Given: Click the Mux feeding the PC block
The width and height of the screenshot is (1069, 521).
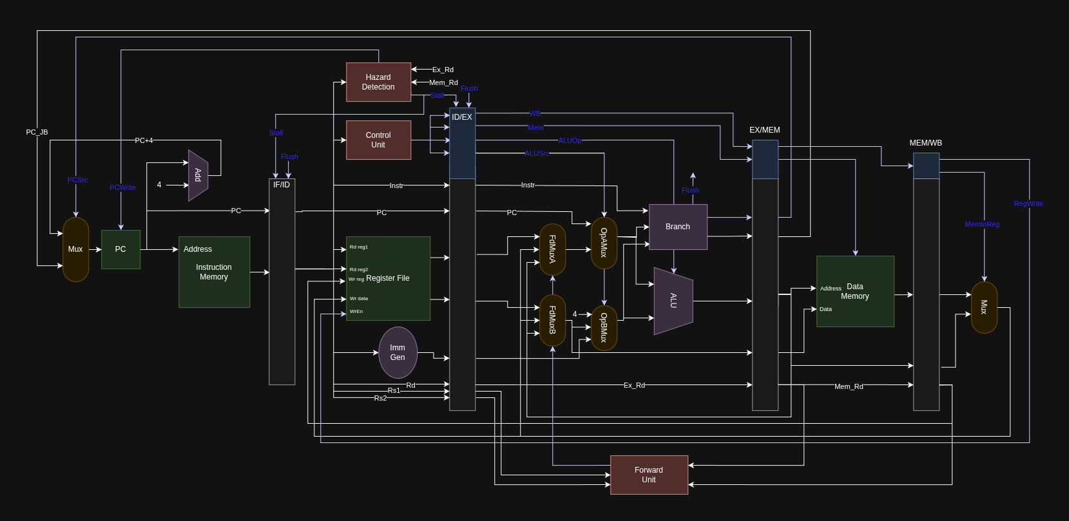Looking at the screenshot, I should pyautogui.click(x=75, y=249).
